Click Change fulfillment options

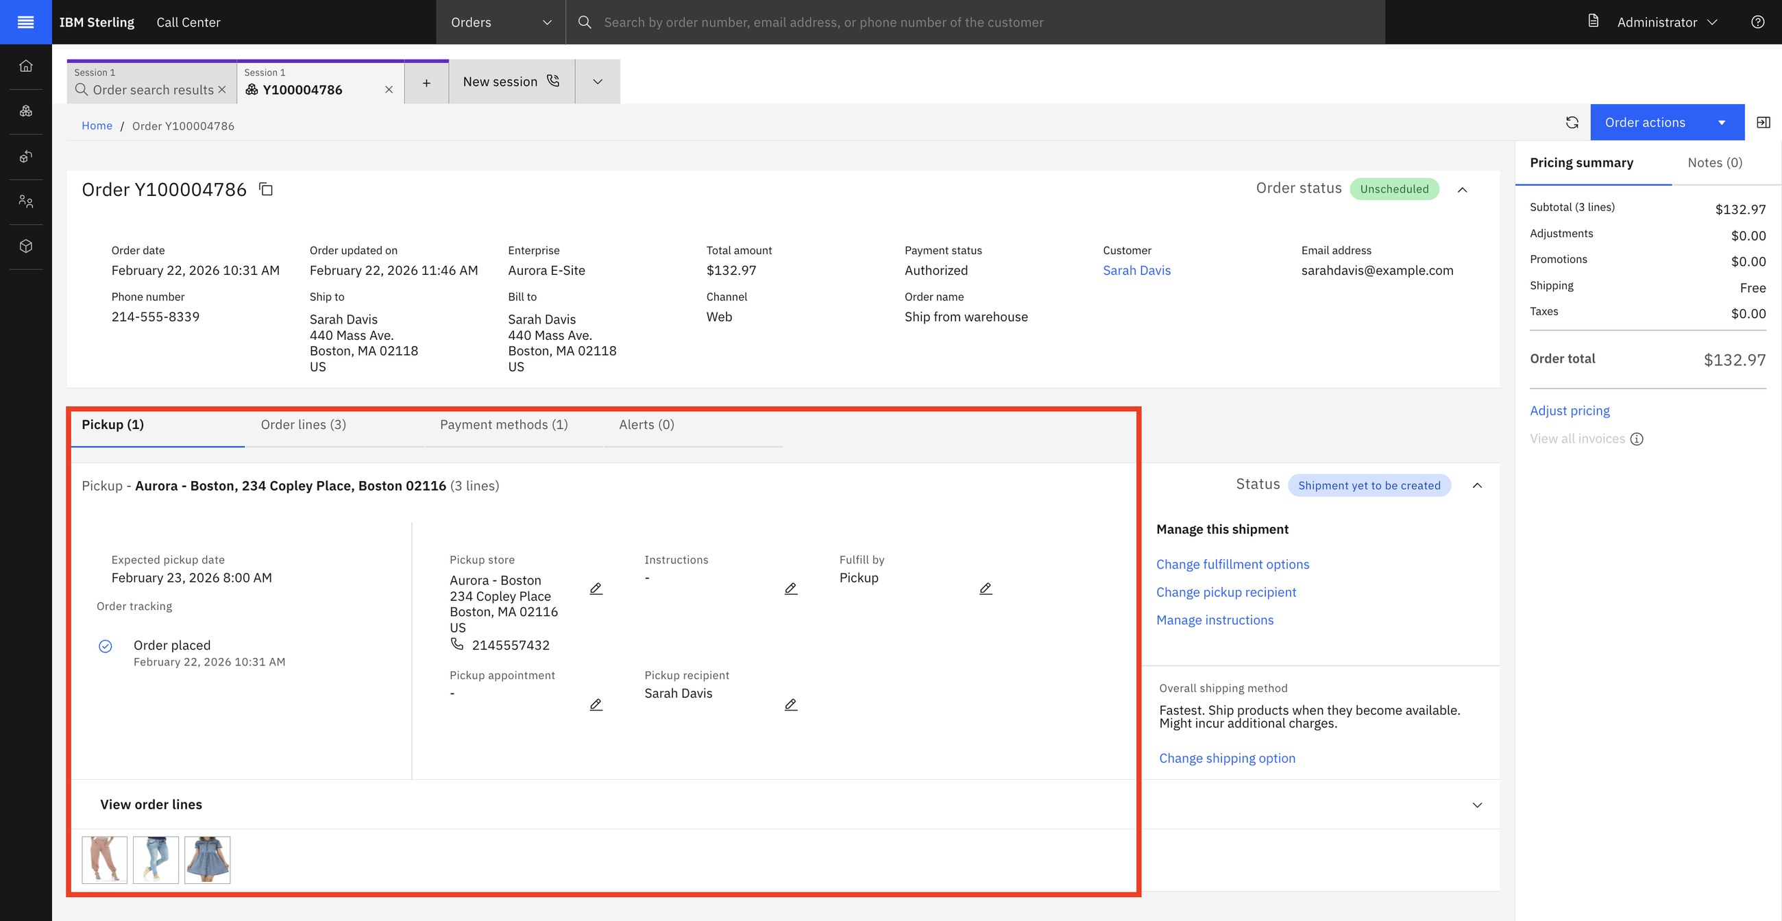click(x=1233, y=564)
